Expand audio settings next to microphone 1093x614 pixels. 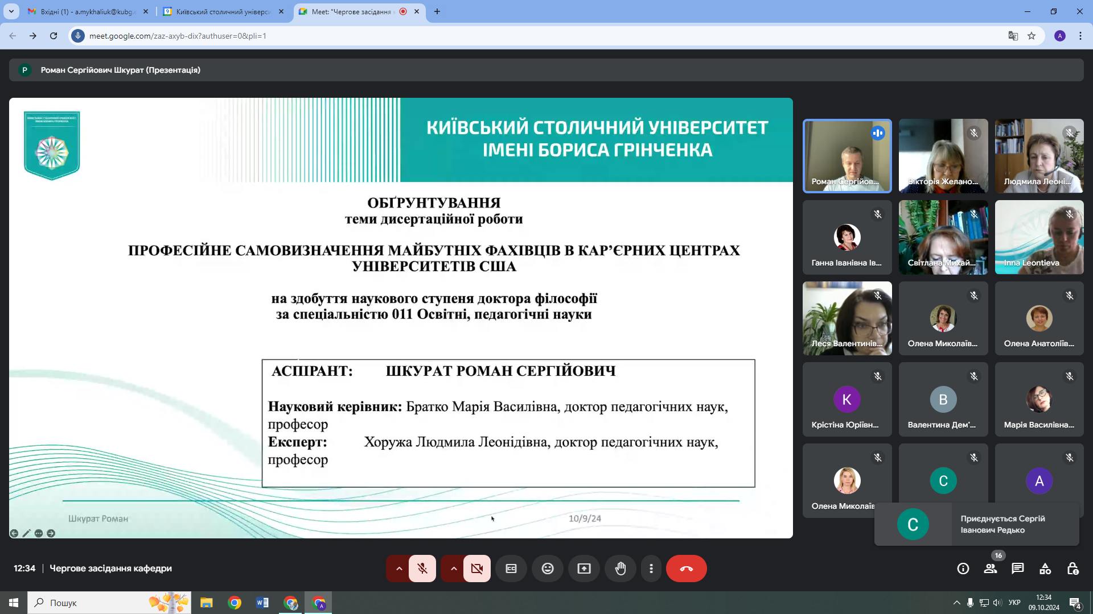pos(398,568)
